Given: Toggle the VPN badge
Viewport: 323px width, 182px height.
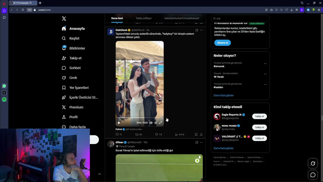Looking at the screenshot, I should 30,10.
